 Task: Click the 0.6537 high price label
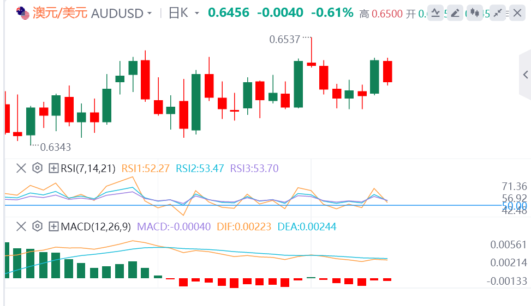click(284, 40)
